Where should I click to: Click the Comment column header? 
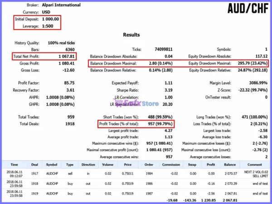(x=255, y=165)
